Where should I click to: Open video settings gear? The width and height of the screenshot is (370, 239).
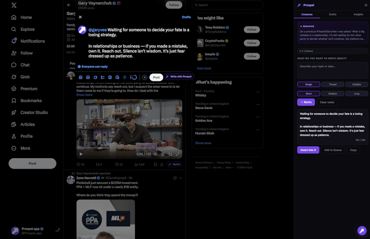point(163,154)
